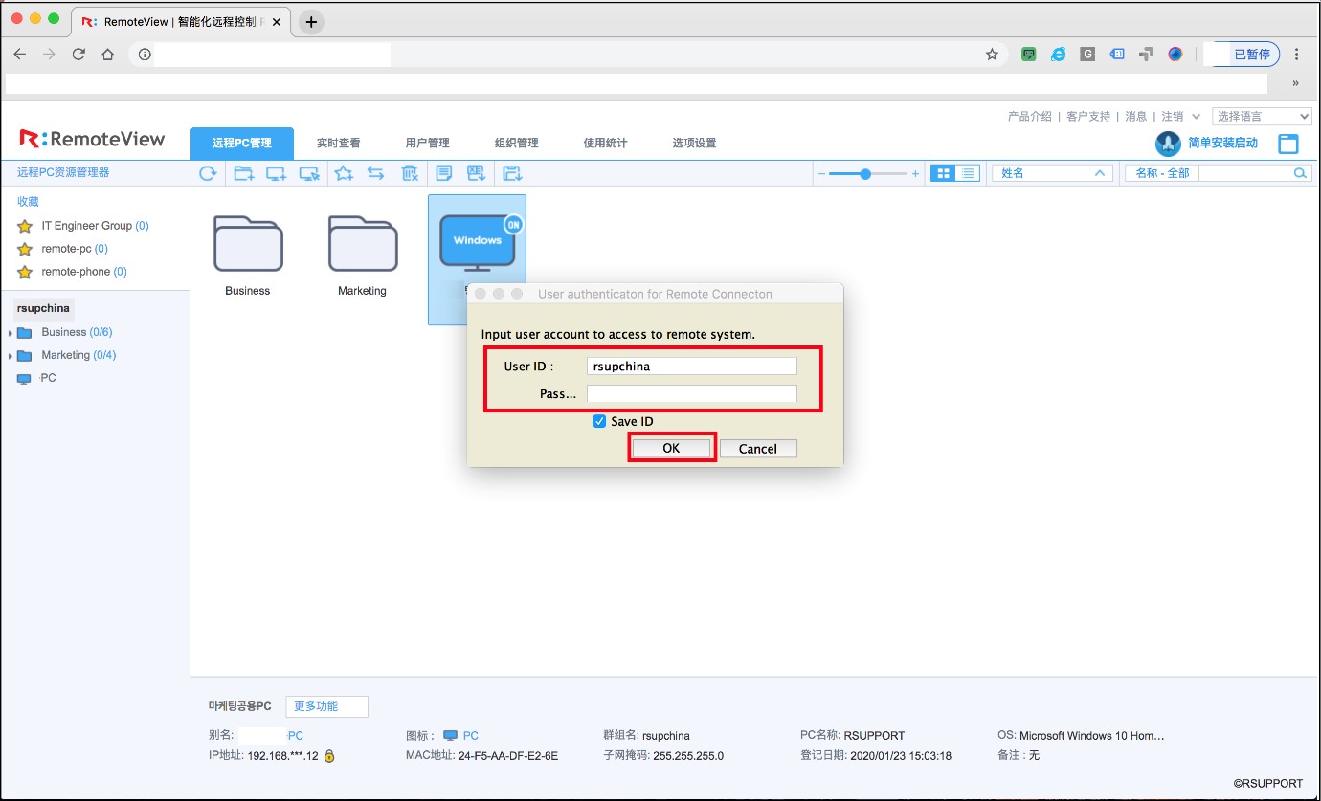
Task: Adjust the thumbnail size slider handle
Action: click(x=865, y=174)
